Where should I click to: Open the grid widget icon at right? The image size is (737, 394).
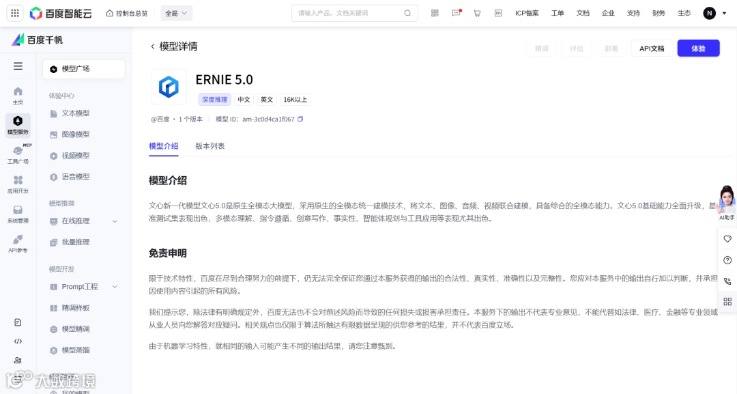pos(727,302)
